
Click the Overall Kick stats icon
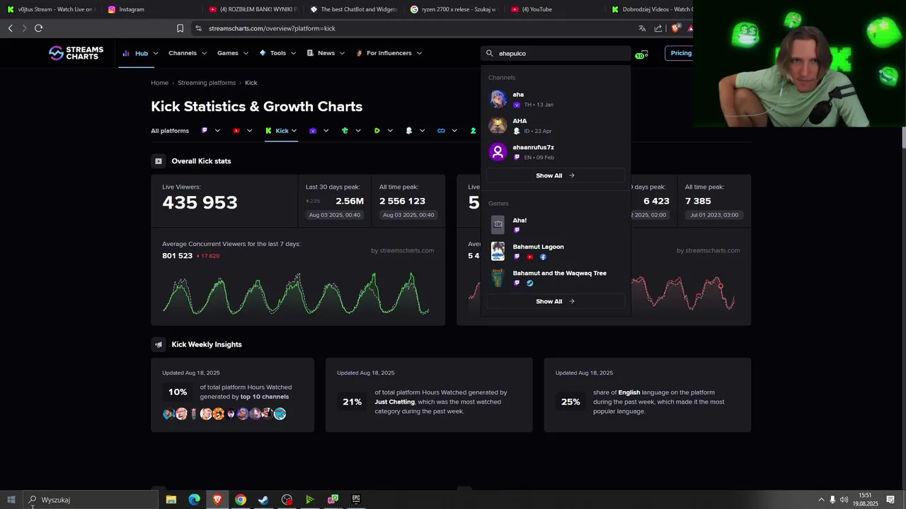[159, 161]
